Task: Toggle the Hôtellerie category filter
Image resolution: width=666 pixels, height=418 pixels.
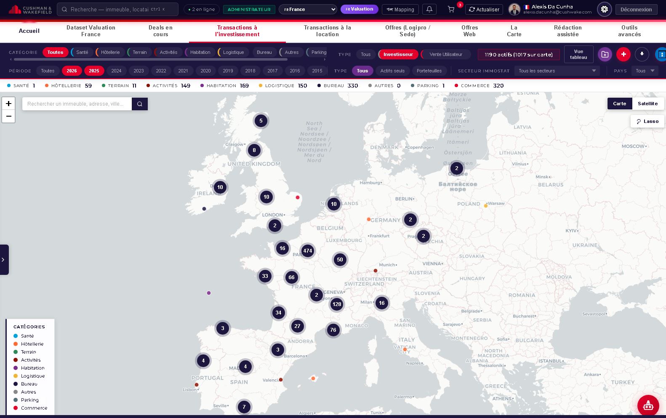Action: tap(110, 52)
